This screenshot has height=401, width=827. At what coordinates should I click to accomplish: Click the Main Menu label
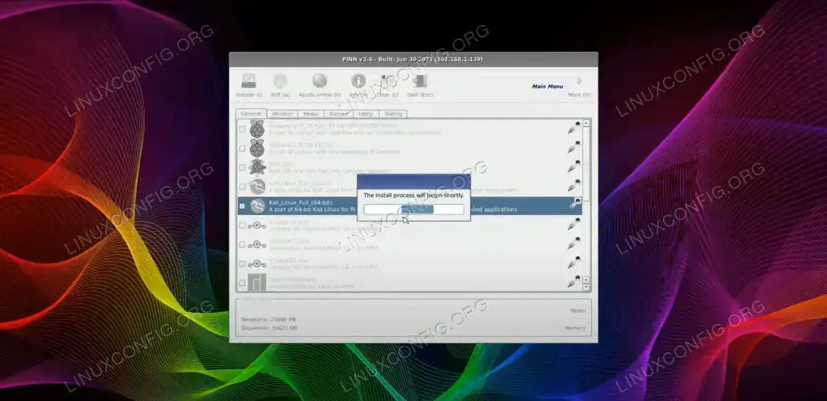pos(547,86)
